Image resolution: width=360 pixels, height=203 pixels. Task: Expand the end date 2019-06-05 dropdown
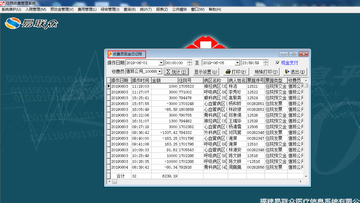[x=237, y=63]
